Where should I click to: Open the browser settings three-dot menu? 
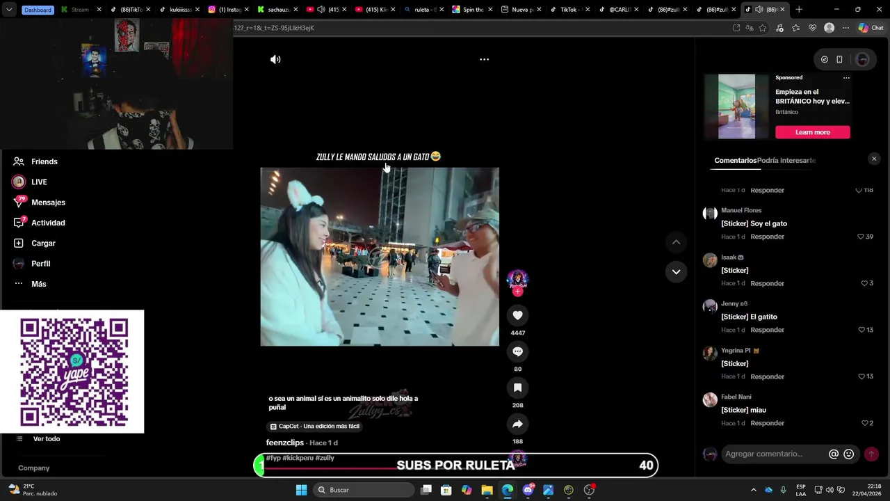click(845, 28)
